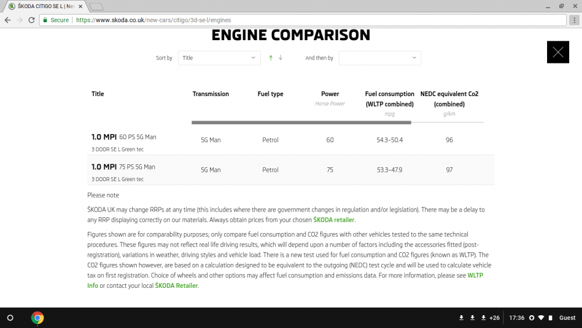
Task: Click Fuel consumption (WLTP combined) header
Action: (x=389, y=99)
